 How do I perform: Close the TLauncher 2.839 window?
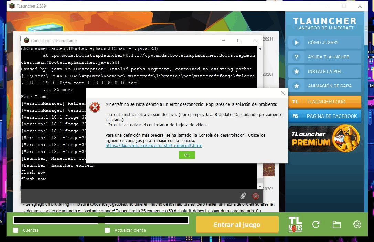pos(360,6)
